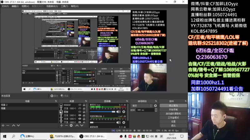
Task: Open source filters via 滤镜 icon
Action: (65, 96)
